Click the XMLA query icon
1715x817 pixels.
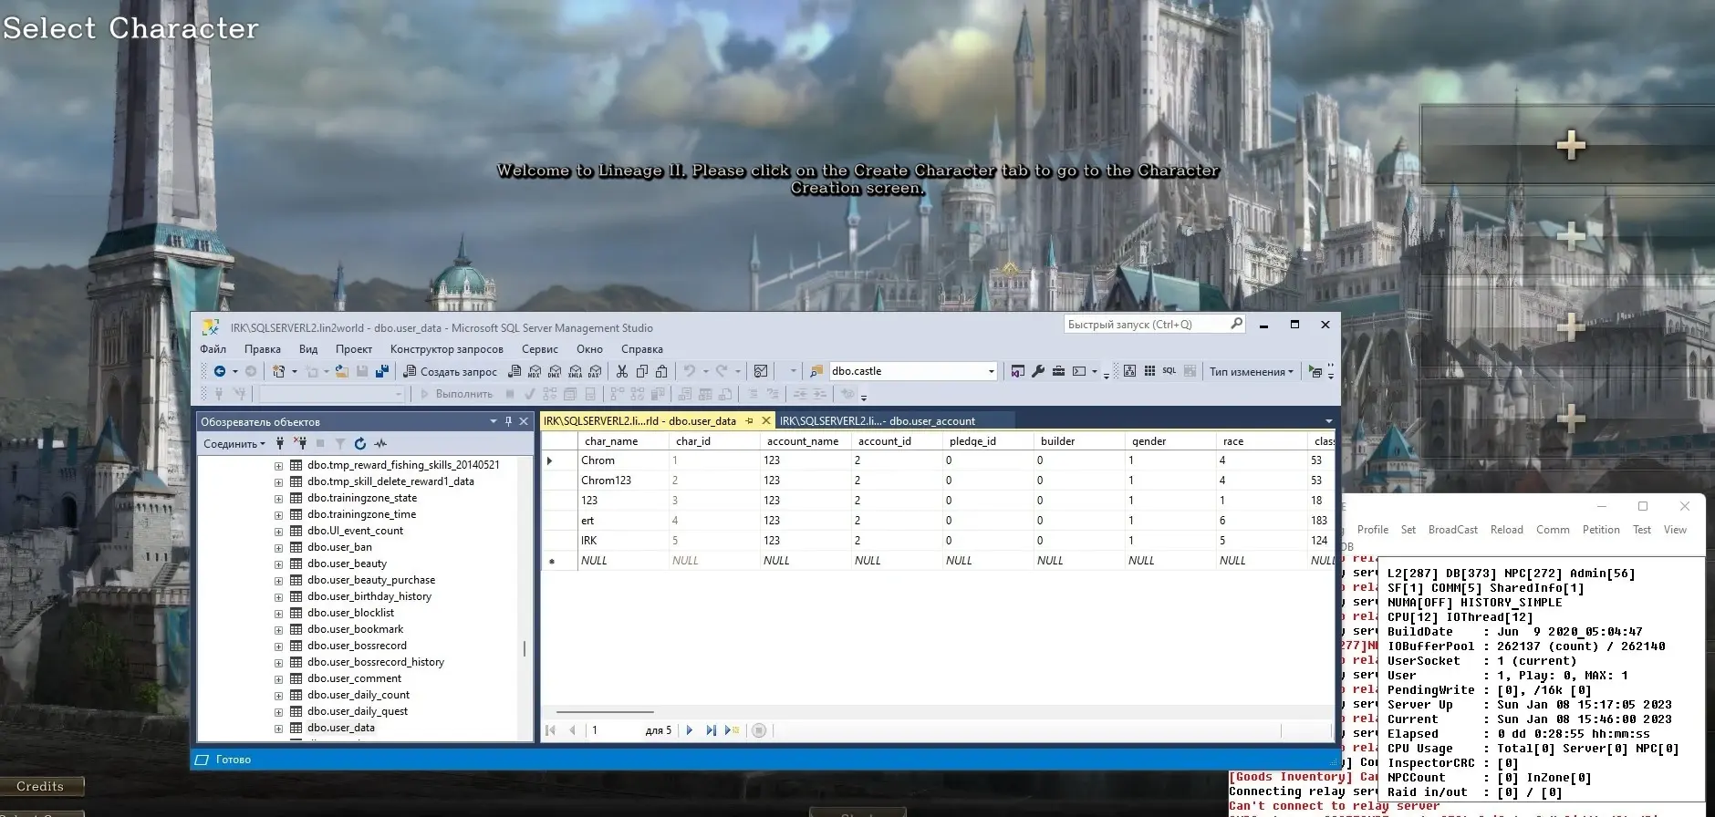pos(575,371)
